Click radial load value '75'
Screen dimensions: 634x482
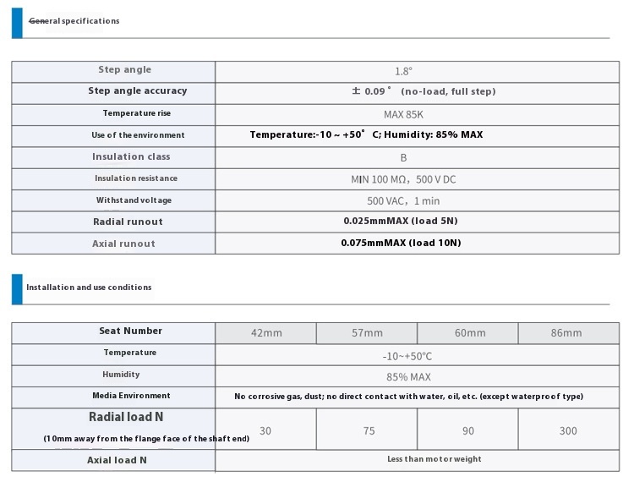pyautogui.click(x=369, y=431)
